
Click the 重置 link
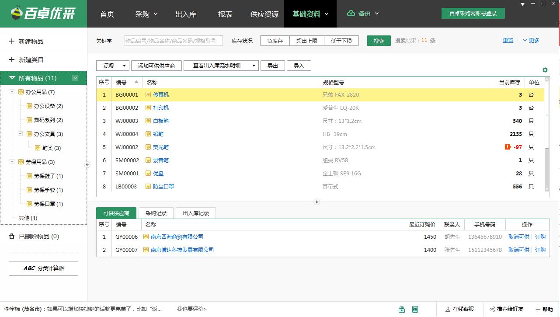point(508,40)
